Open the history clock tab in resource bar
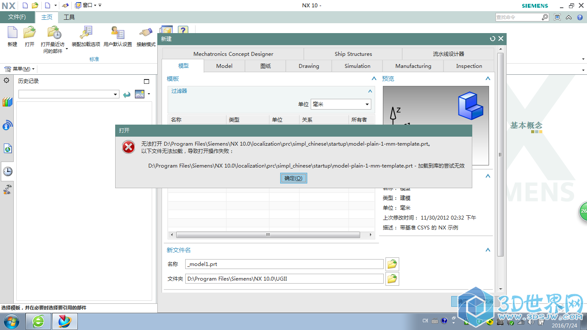The height and width of the screenshot is (330, 587). tap(7, 171)
